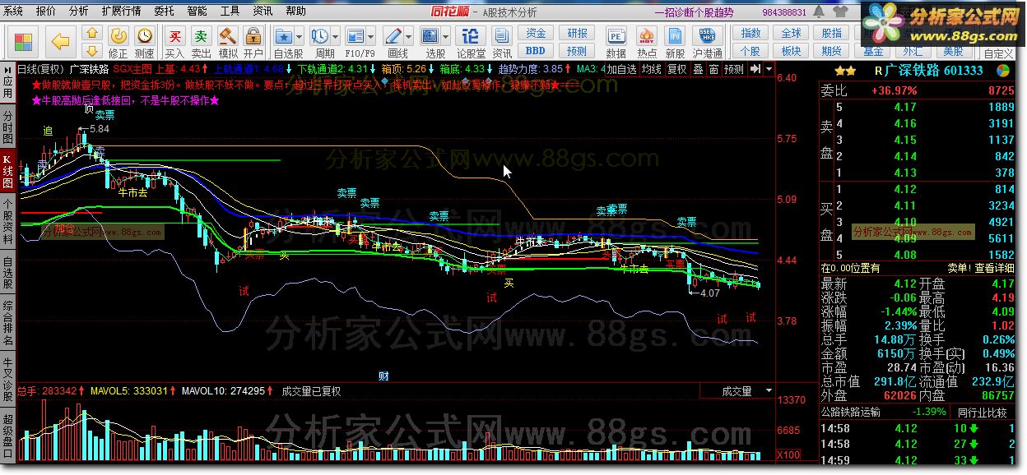Open the 分析 menu
The width and height of the screenshot is (1027, 475).
(x=78, y=12)
